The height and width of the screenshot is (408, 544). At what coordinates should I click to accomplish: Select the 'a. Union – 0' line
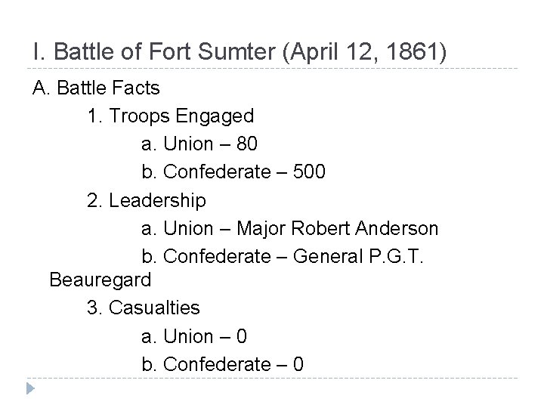click(193, 336)
